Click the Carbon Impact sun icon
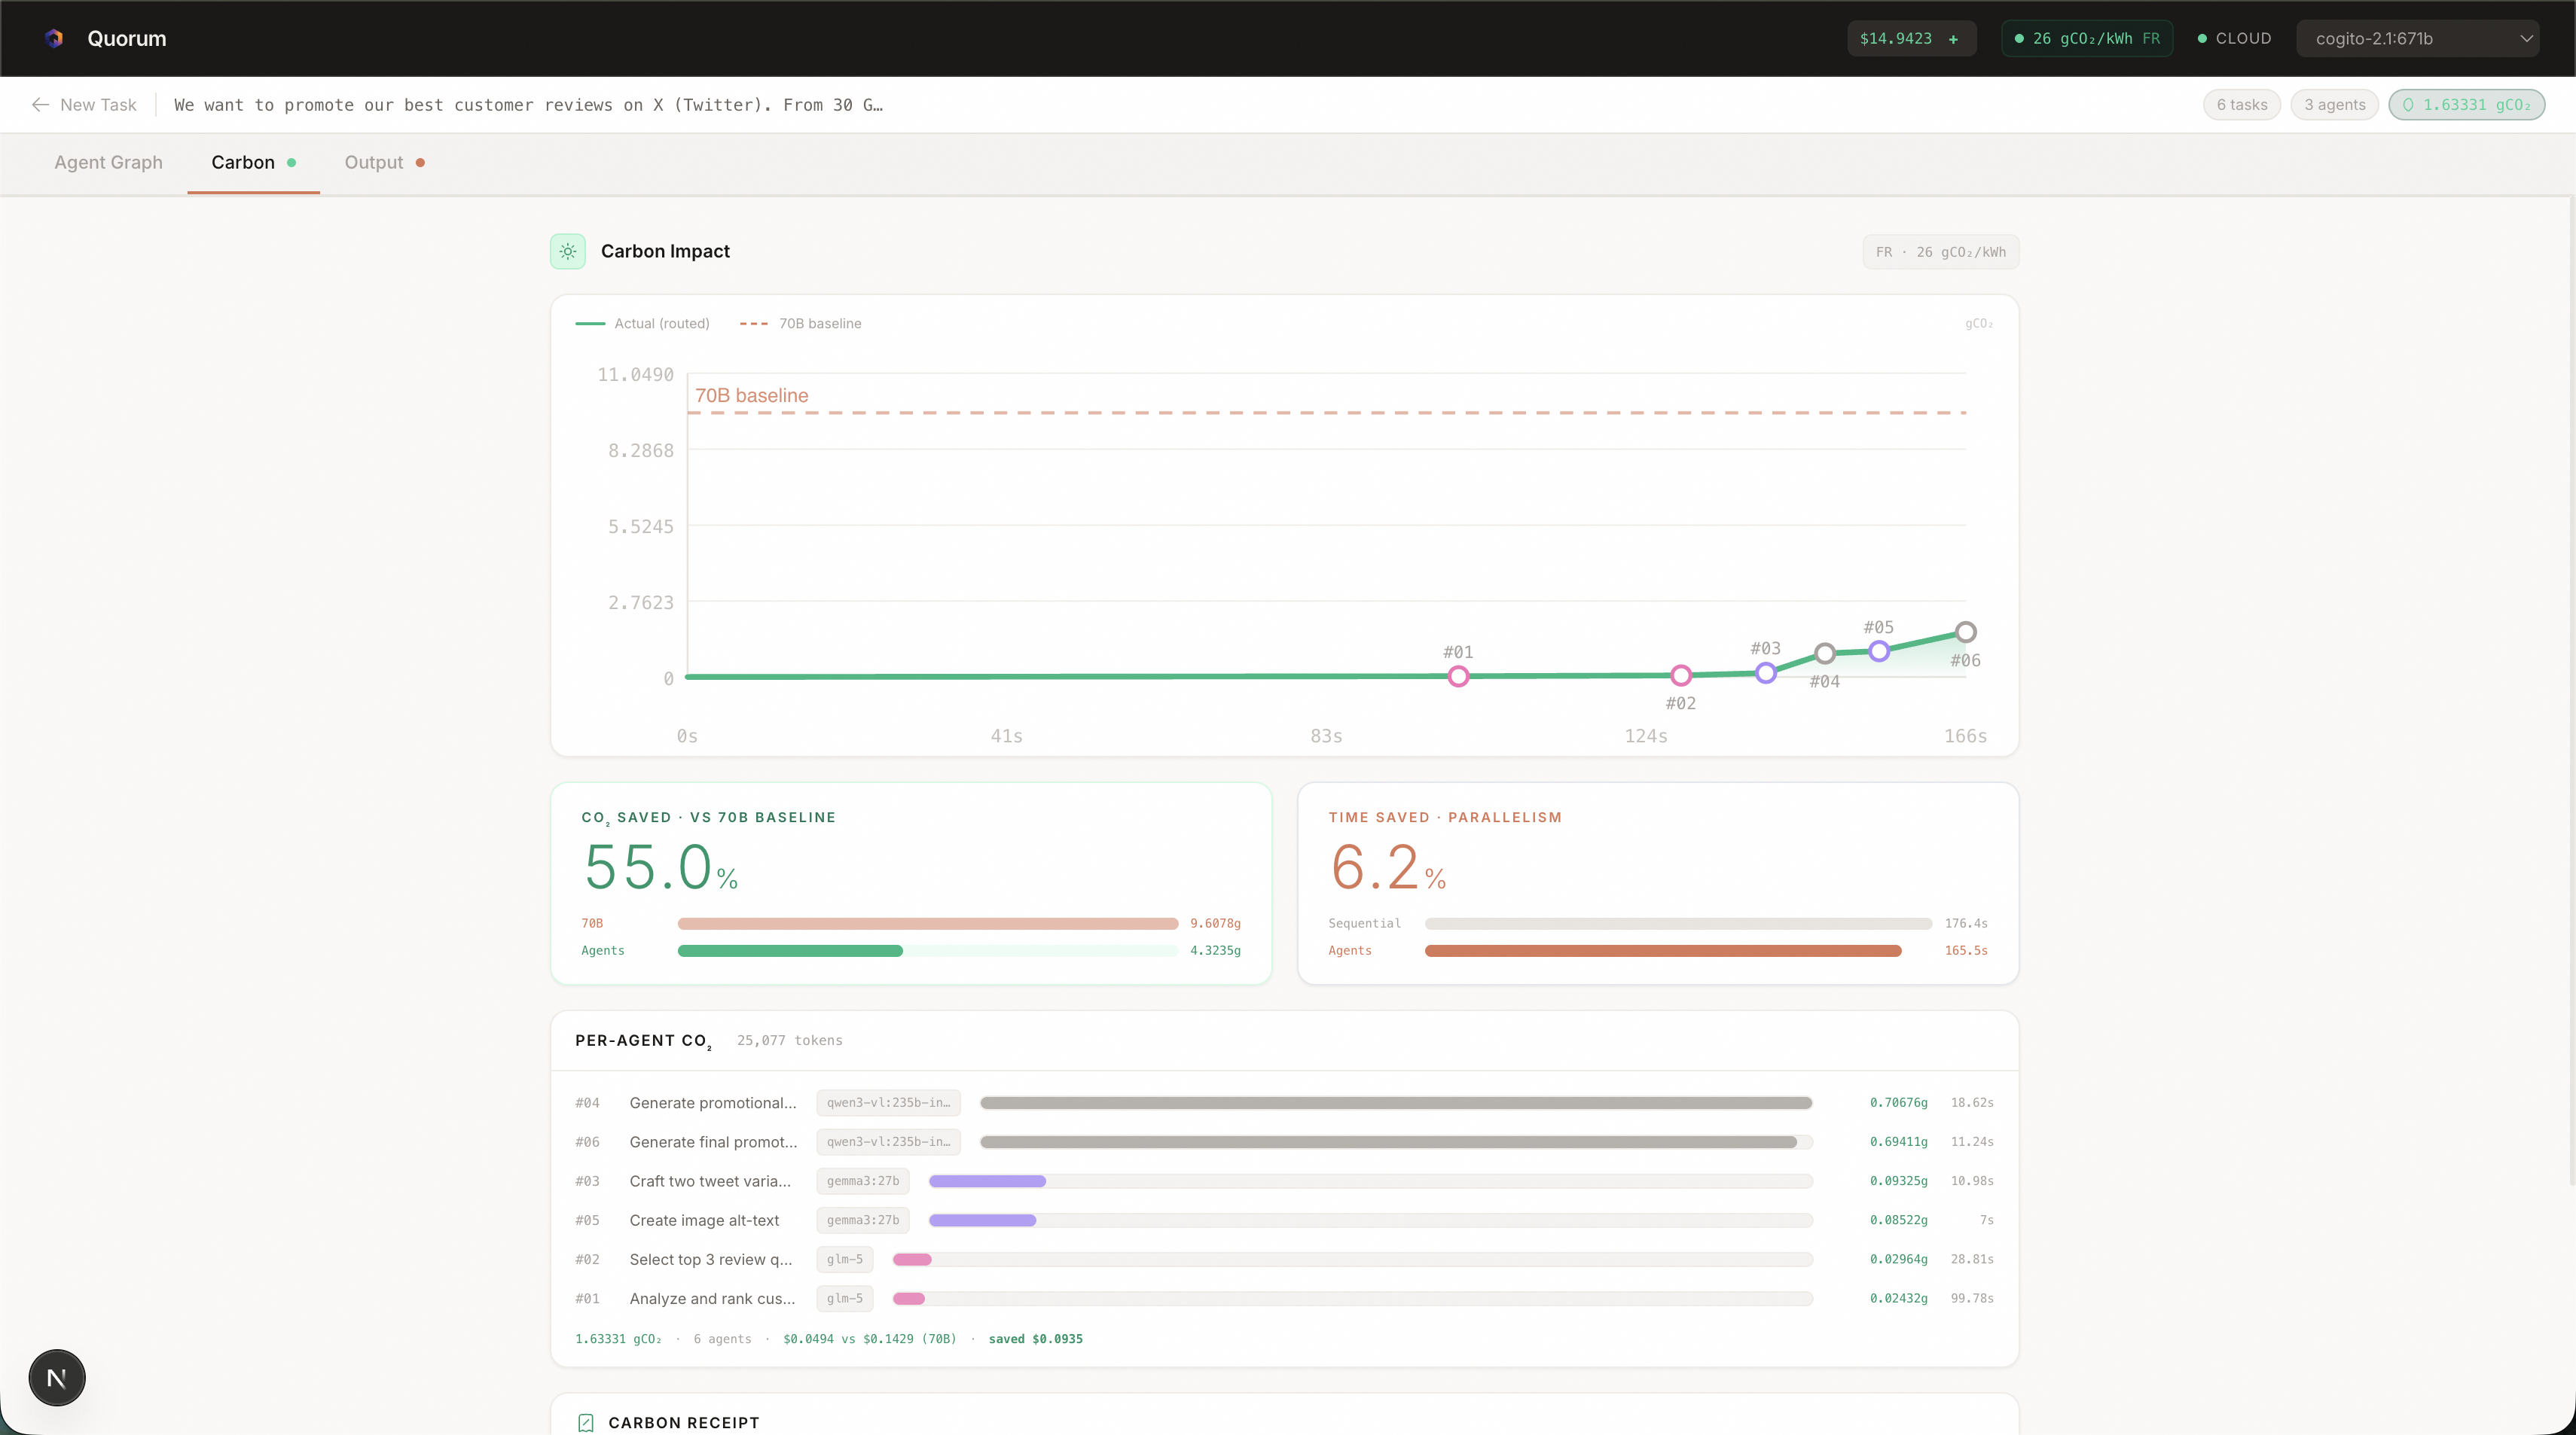 tap(568, 251)
